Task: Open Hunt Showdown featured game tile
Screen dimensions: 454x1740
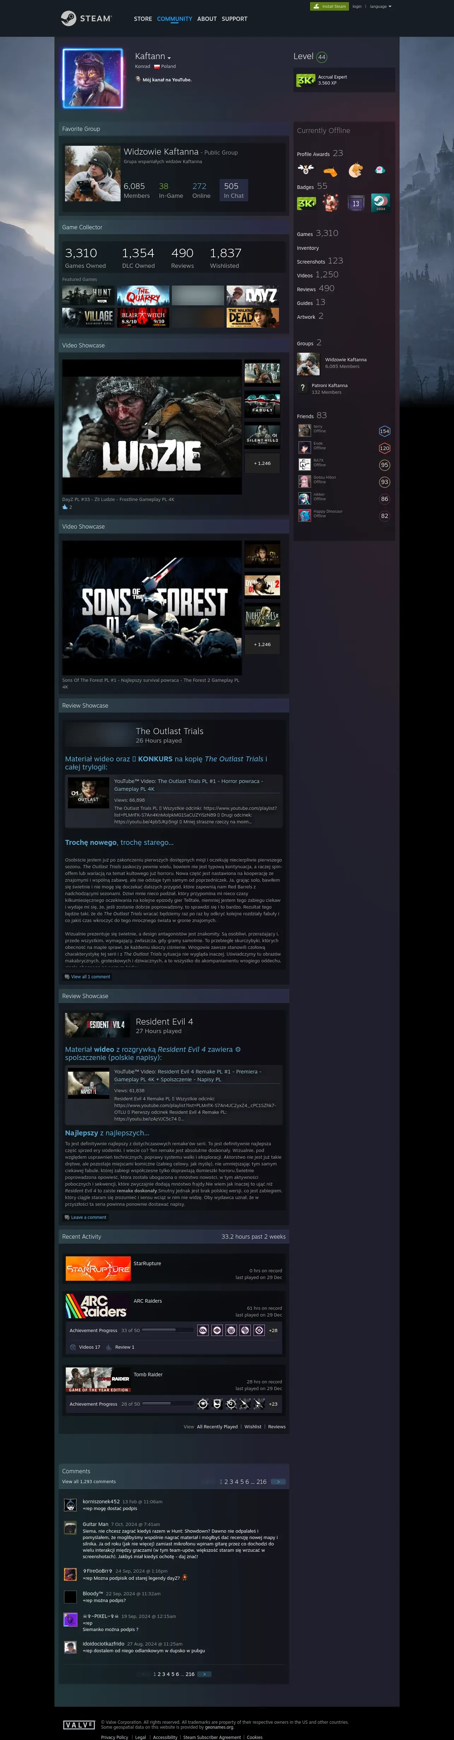Action: [88, 295]
